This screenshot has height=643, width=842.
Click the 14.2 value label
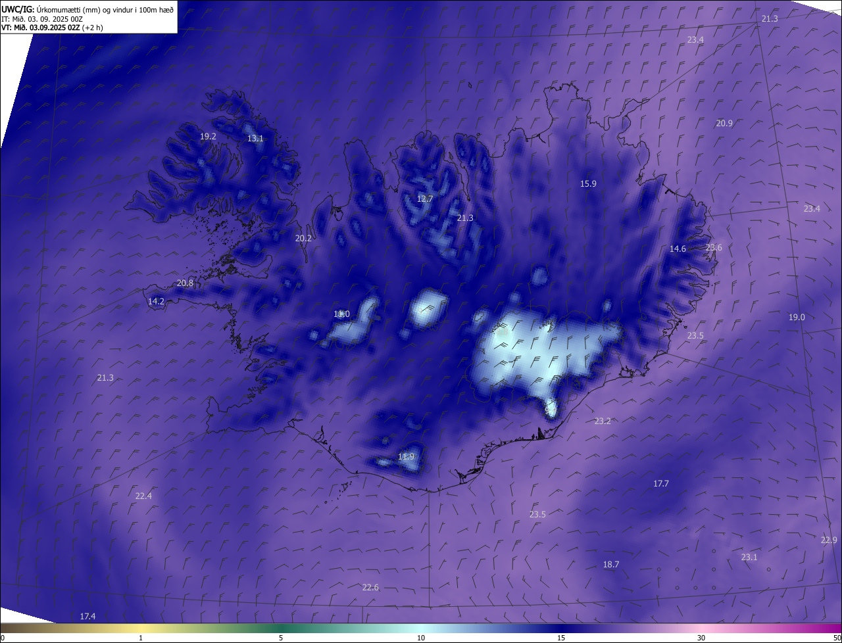tap(156, 302)
